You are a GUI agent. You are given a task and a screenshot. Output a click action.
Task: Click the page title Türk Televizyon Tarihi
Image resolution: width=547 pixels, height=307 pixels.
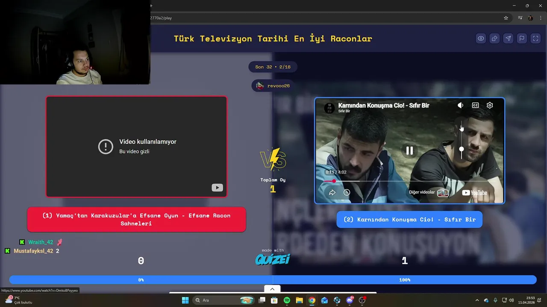coord(273,38)
